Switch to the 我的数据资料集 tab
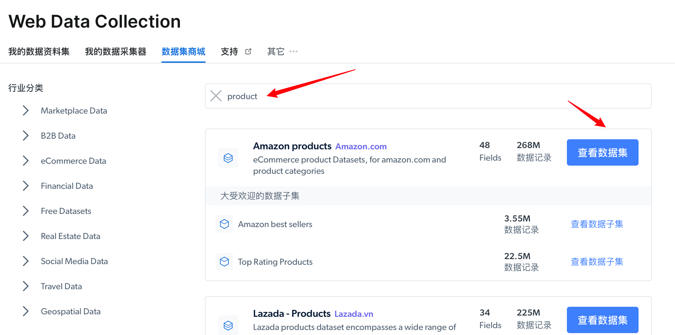This screenshot has width=675, height=335. coord(39,51)
